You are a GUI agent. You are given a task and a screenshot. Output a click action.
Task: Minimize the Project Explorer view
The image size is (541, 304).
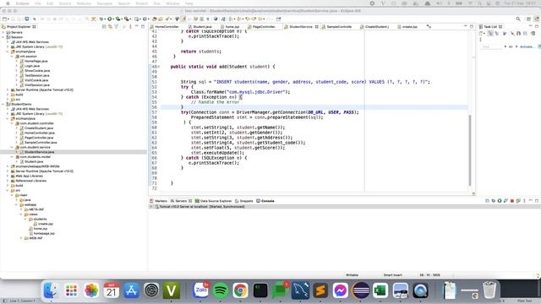pos(137,26)
